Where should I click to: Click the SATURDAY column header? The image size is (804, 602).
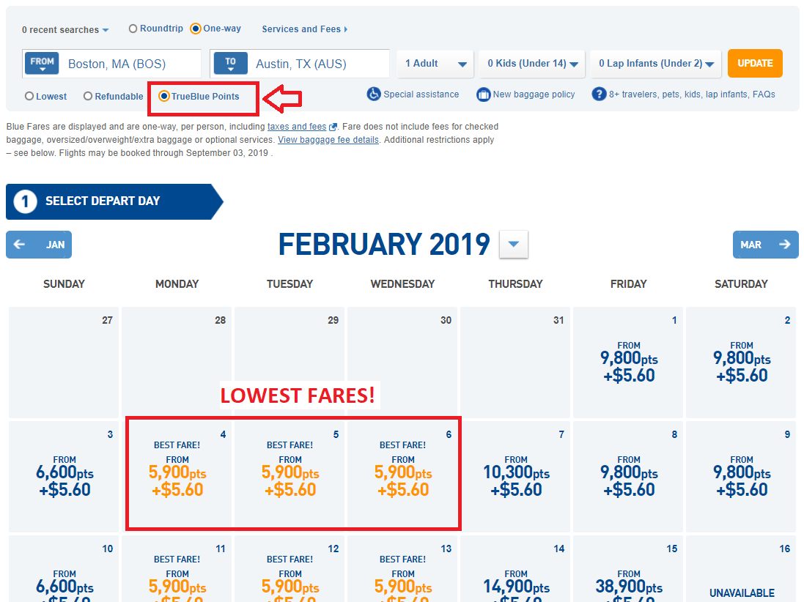741,284
